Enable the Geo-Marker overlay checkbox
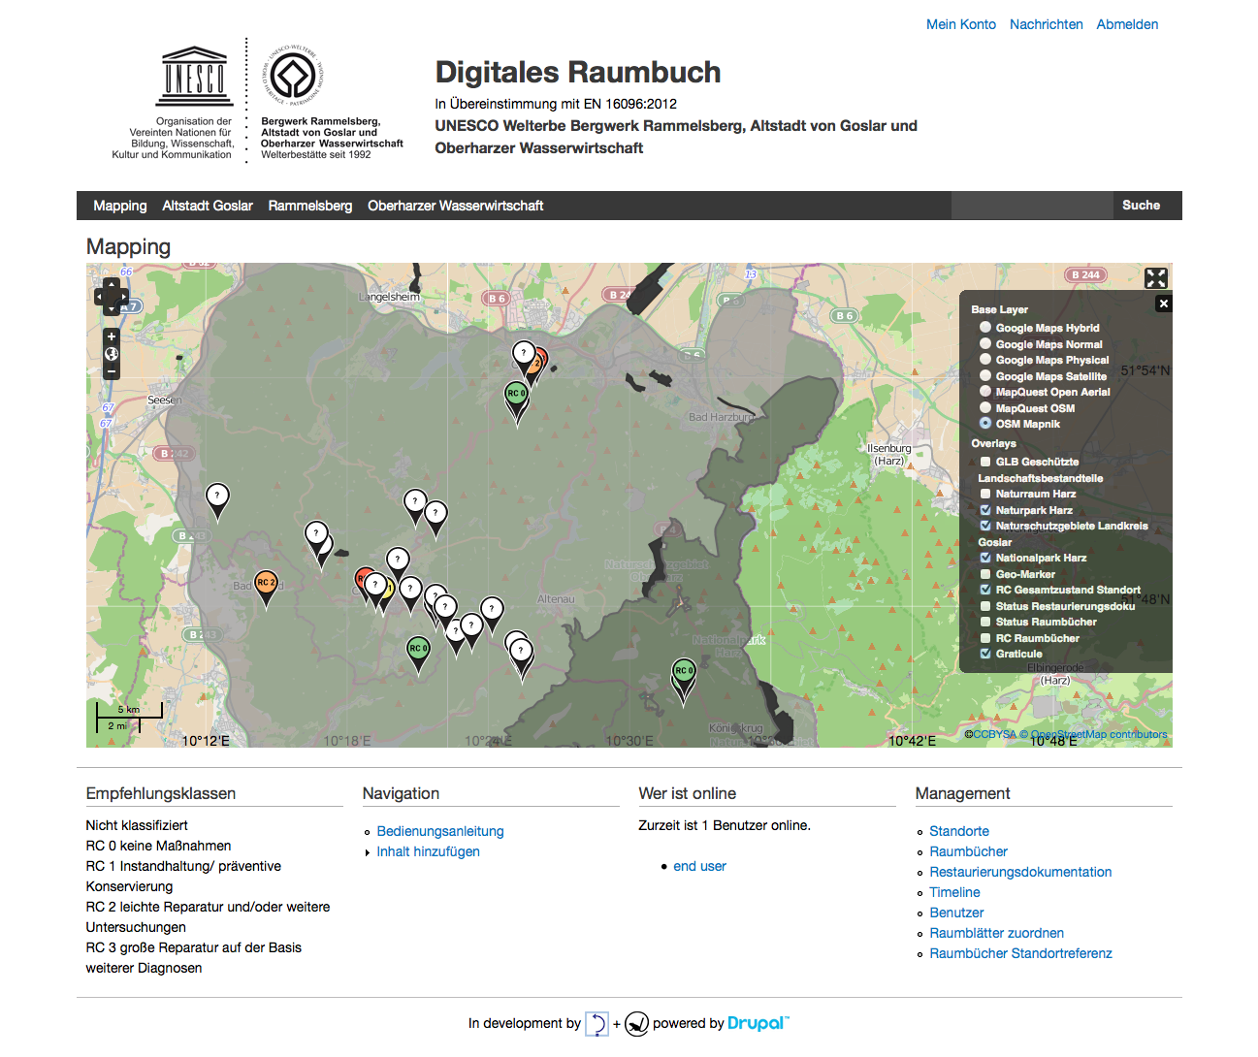 click(985, 574)
